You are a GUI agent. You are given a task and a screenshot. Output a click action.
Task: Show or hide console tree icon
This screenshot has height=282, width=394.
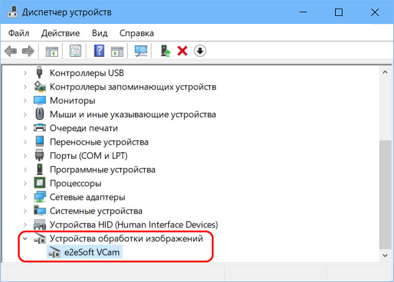[52, 51]
